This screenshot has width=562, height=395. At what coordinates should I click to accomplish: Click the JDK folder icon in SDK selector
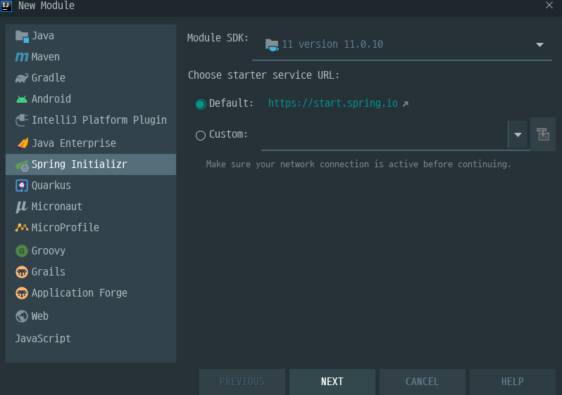[272, 45]
